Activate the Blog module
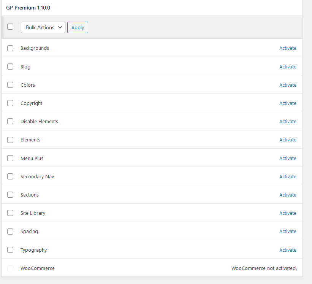The height and width of the screenshot is (284, 312). pyautogui.click(x=288, y=67)
